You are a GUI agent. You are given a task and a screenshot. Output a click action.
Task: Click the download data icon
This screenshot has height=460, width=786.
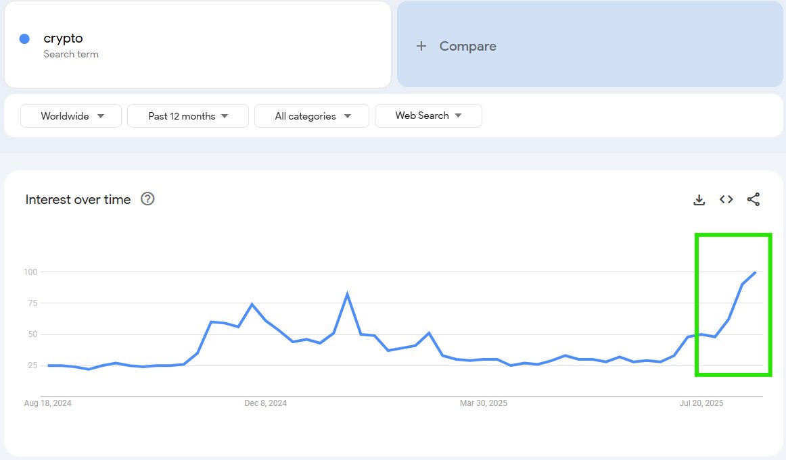tap(699, 199)
